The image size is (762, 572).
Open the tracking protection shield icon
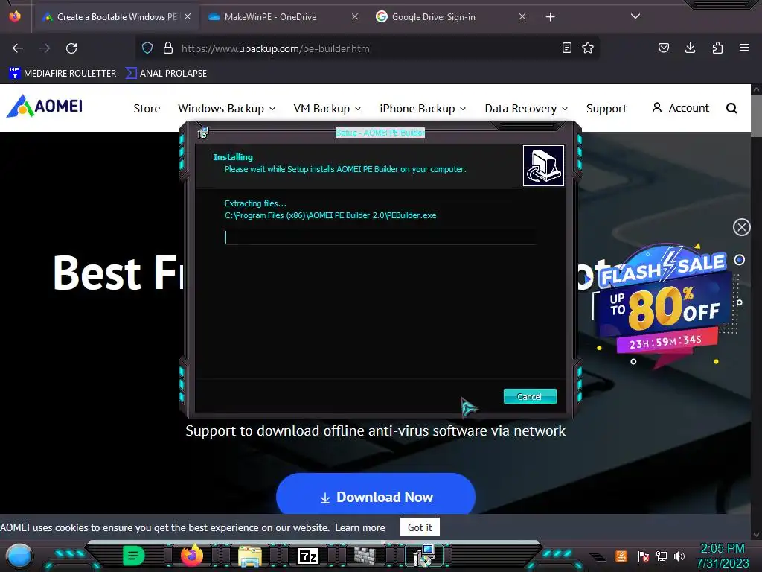(x=147, y=48)
